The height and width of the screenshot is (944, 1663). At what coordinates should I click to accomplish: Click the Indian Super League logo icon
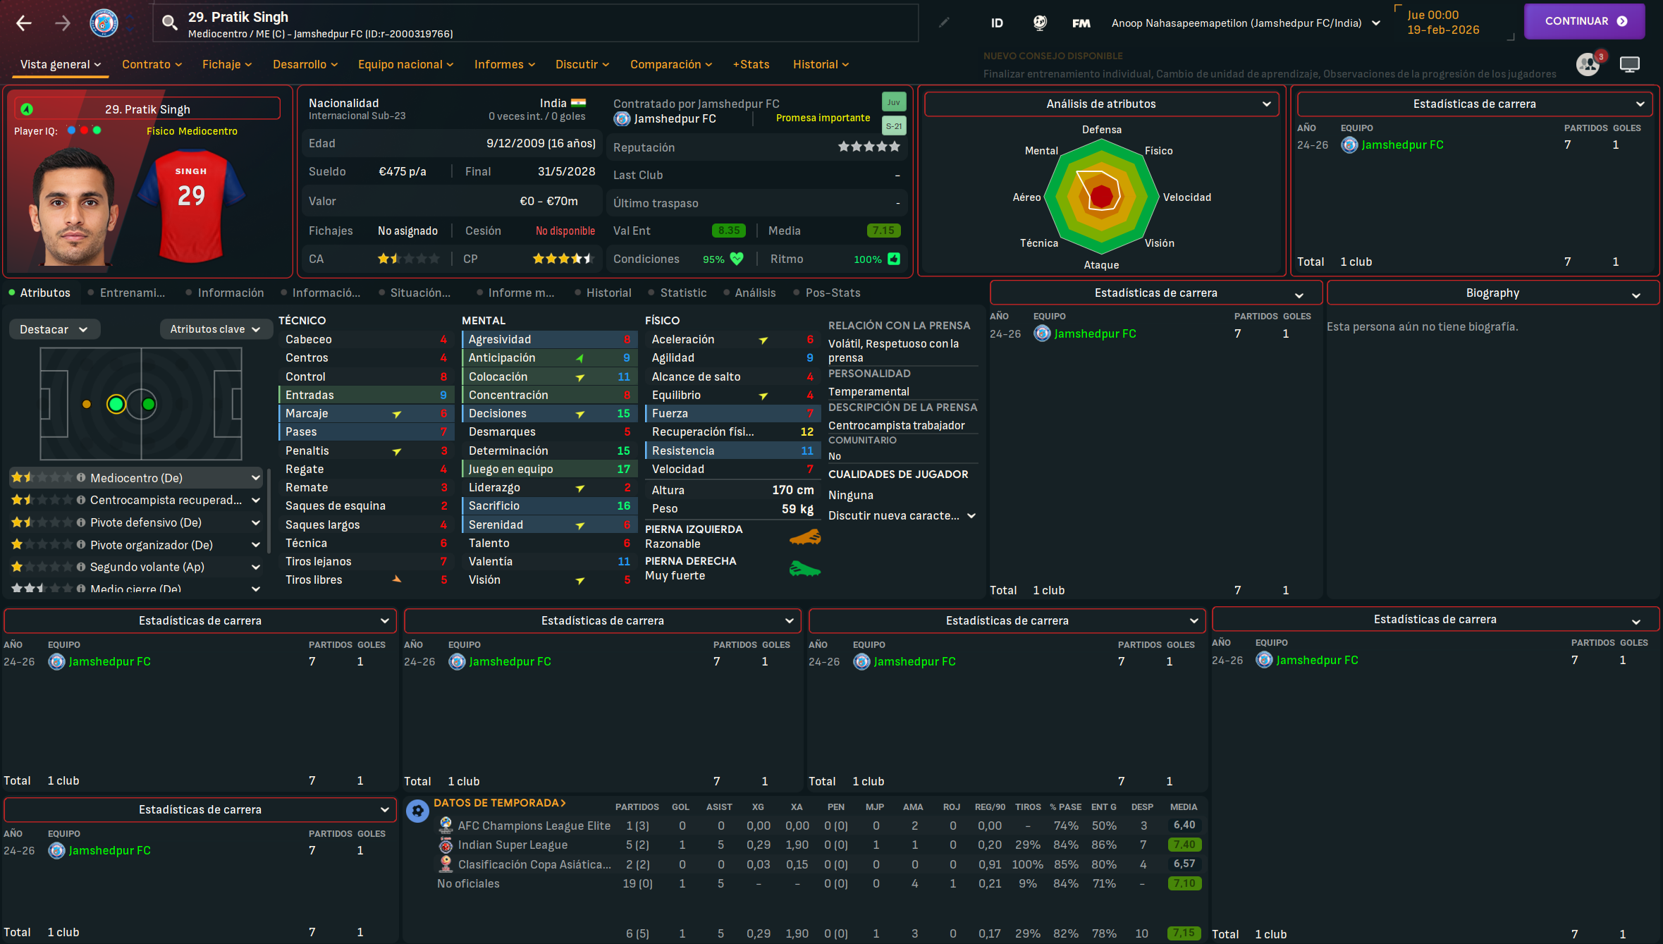click(x=446, y=845)
